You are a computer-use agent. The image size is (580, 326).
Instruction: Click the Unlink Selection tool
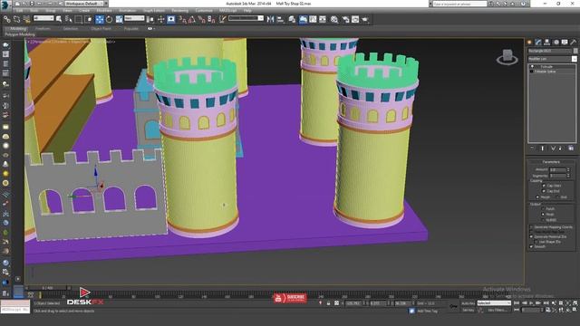pos(16,19)
